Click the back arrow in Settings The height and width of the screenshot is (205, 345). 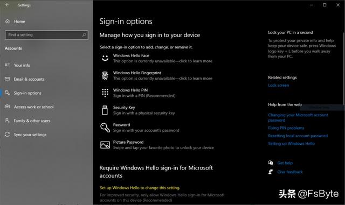pyautogui.click(x=7, y=5)
